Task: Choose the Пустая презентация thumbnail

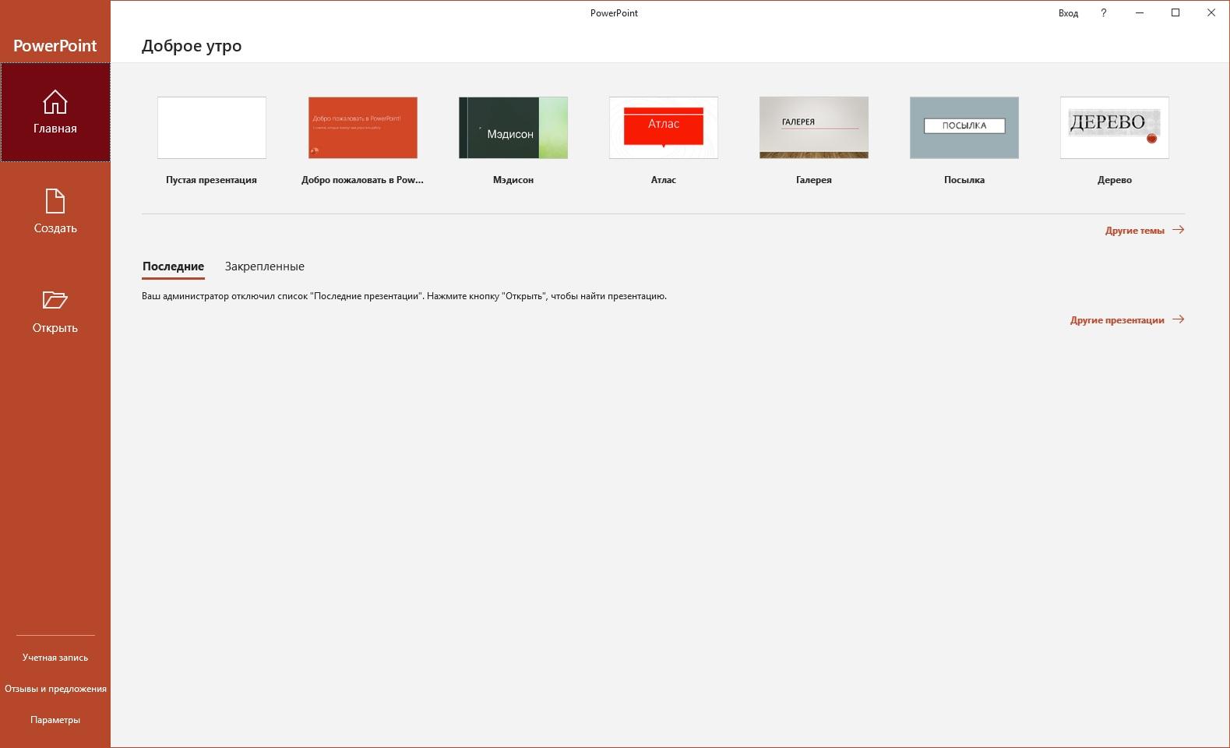Action: (211, 128)
